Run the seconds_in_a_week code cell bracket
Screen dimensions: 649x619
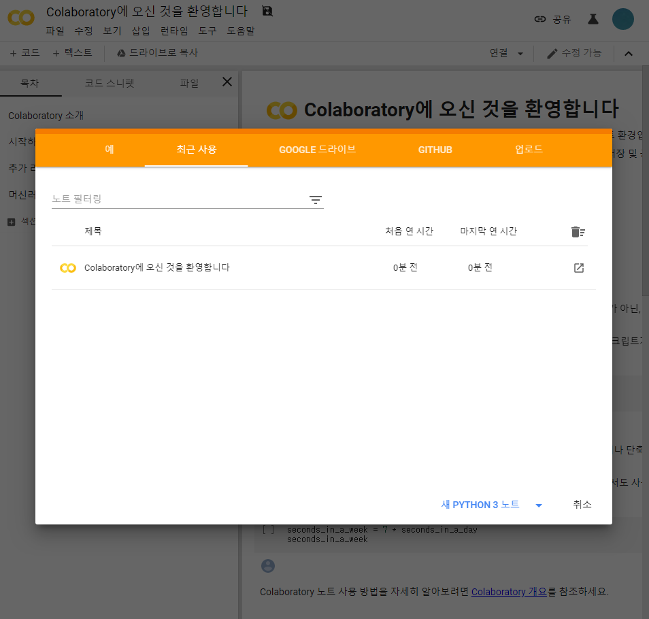(268, 530)
